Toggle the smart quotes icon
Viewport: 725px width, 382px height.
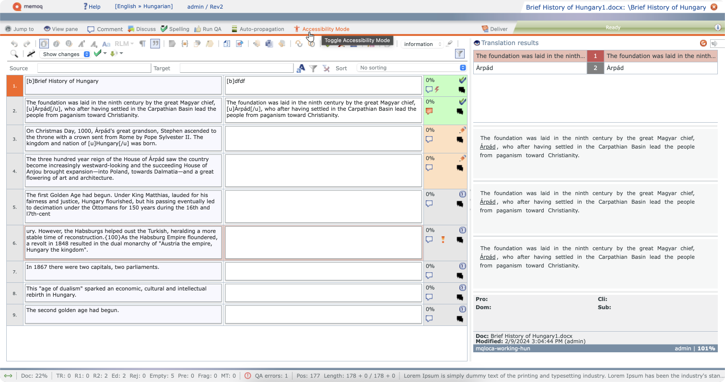pos(155,44)
